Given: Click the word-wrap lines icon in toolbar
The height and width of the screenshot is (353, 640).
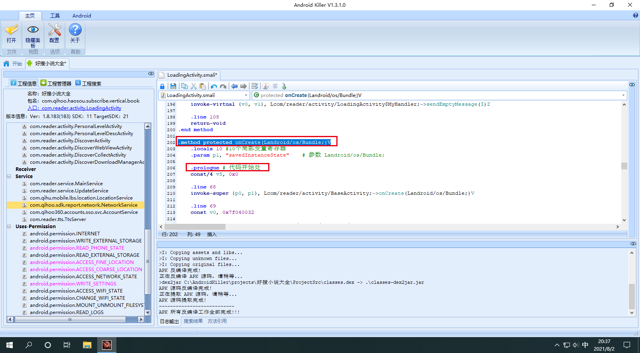Looking at the screenshot, I should (255, 86).
